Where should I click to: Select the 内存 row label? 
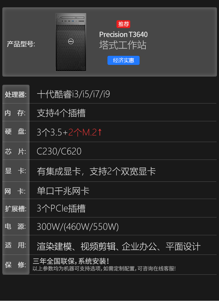tap(15, 113)
